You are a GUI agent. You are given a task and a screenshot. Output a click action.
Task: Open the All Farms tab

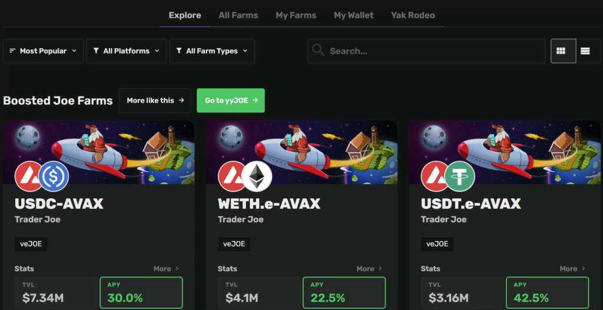pyautogui.click(x=238, y=15)
